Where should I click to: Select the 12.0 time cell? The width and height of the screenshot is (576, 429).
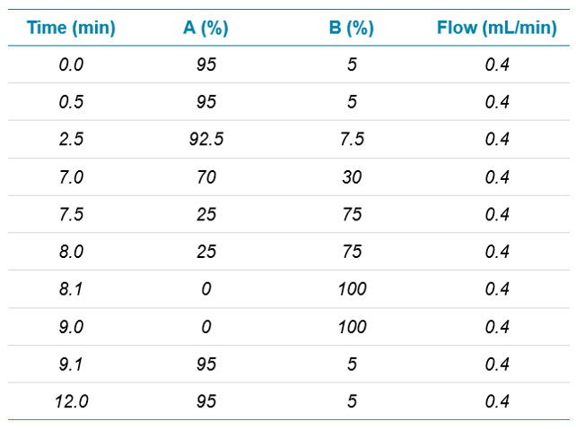pos(71,402)
